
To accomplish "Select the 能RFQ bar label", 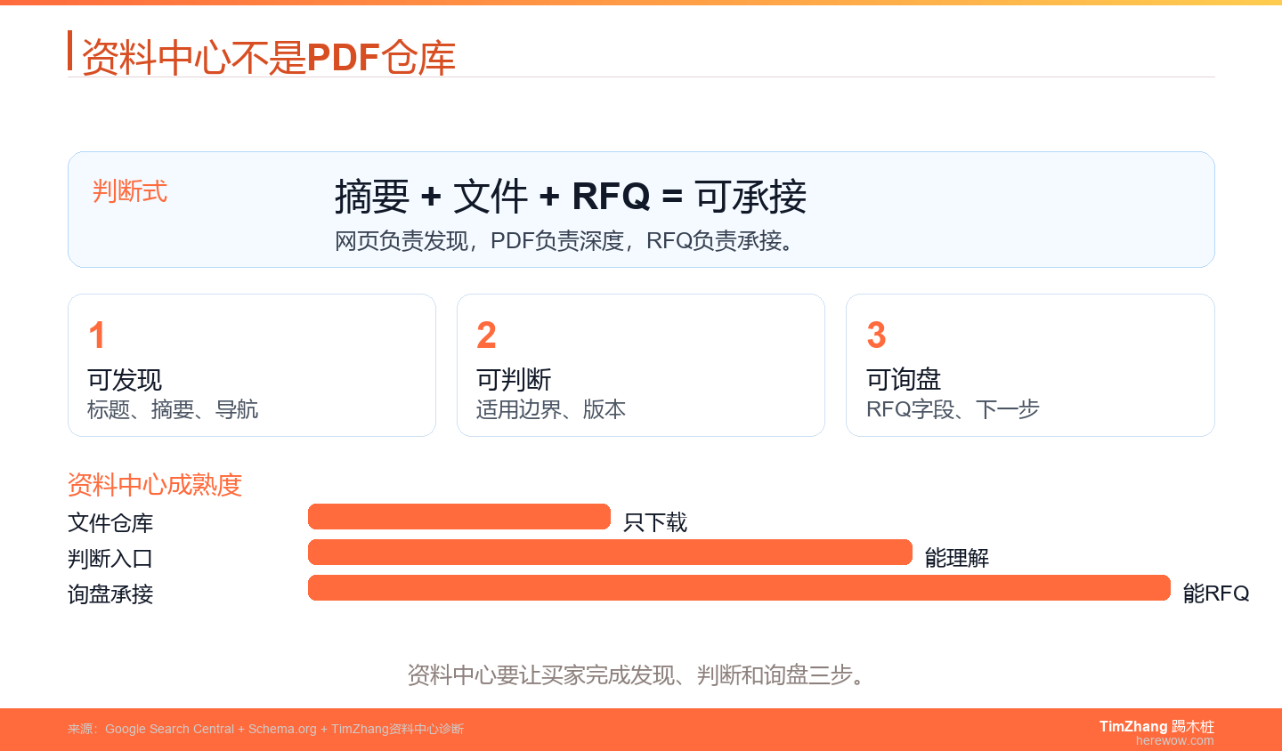I will [x=1216, y=594].
